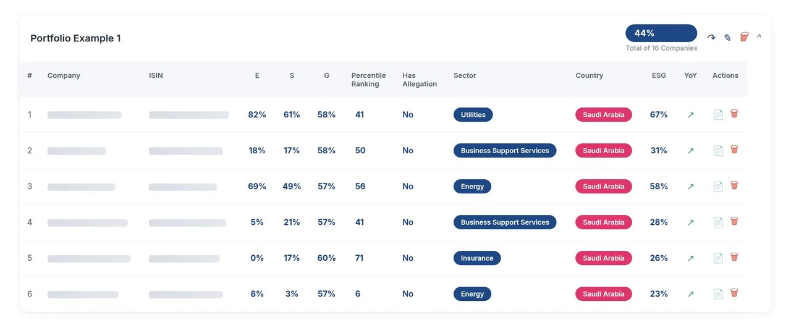The width and height of the screenshot is (791, 333).
Task: Click the 31% ESG value
Action: coord(659,150)
